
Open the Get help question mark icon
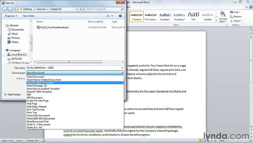click(x=120, y=16)
